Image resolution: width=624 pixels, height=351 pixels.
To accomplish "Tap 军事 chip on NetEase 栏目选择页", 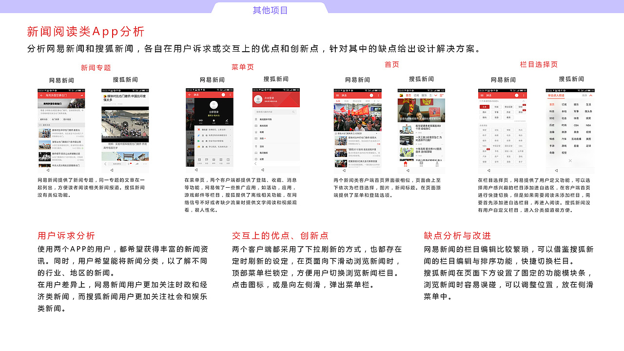I will point(496,112).
